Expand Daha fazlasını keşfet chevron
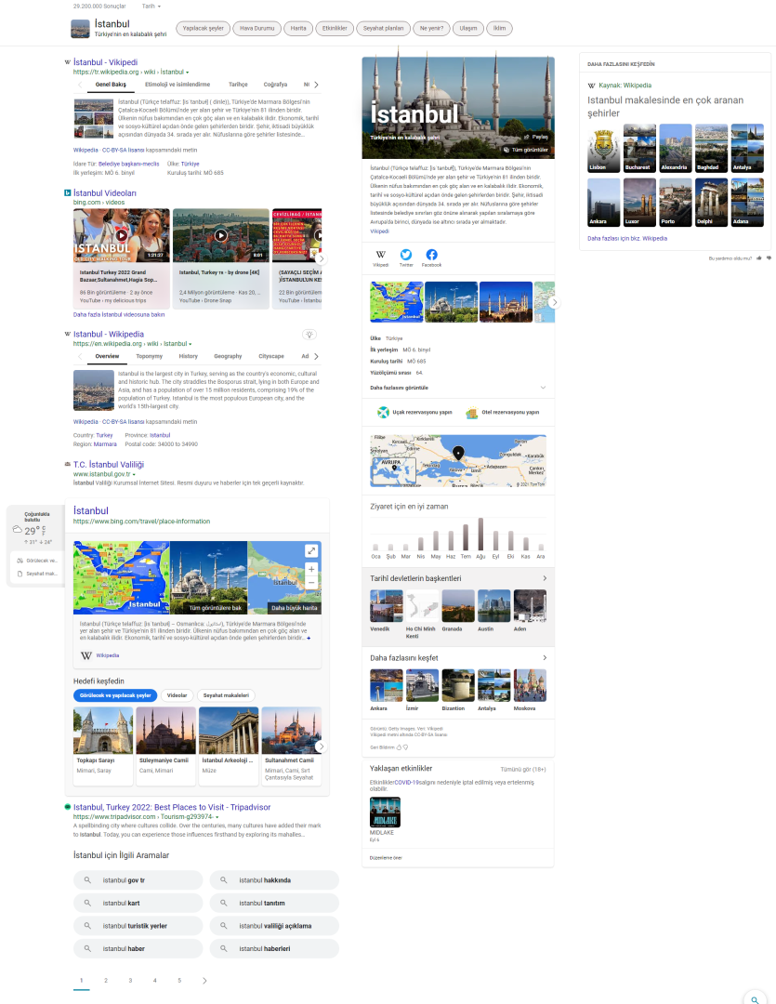Screen dimensions: 776x1004 [x=545, y=657]
